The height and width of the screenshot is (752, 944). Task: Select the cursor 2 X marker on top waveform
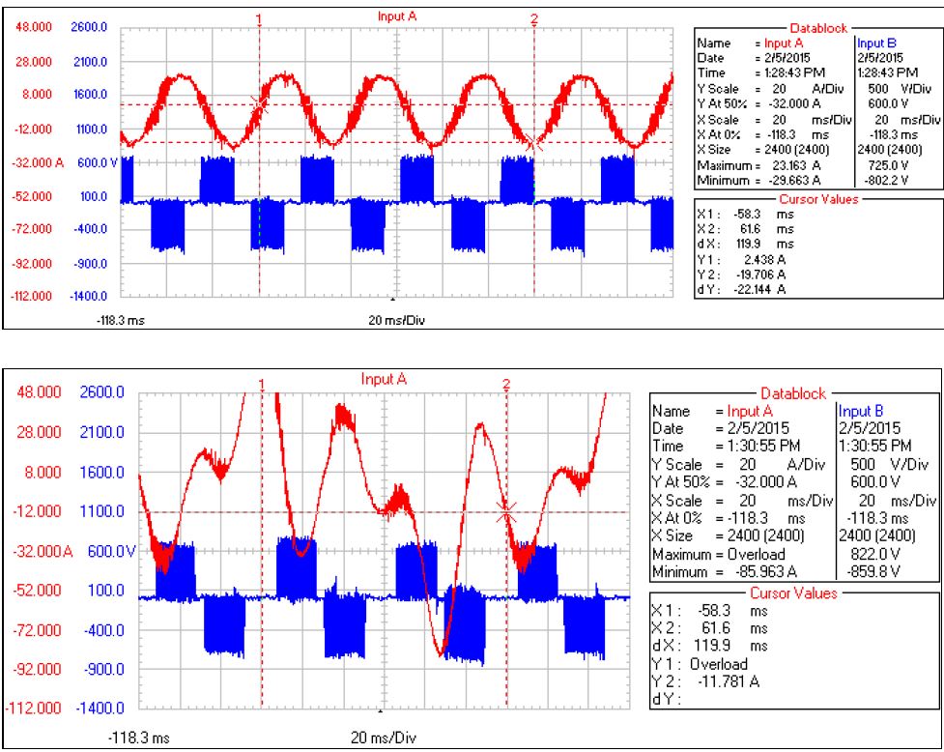click(534, 143)
